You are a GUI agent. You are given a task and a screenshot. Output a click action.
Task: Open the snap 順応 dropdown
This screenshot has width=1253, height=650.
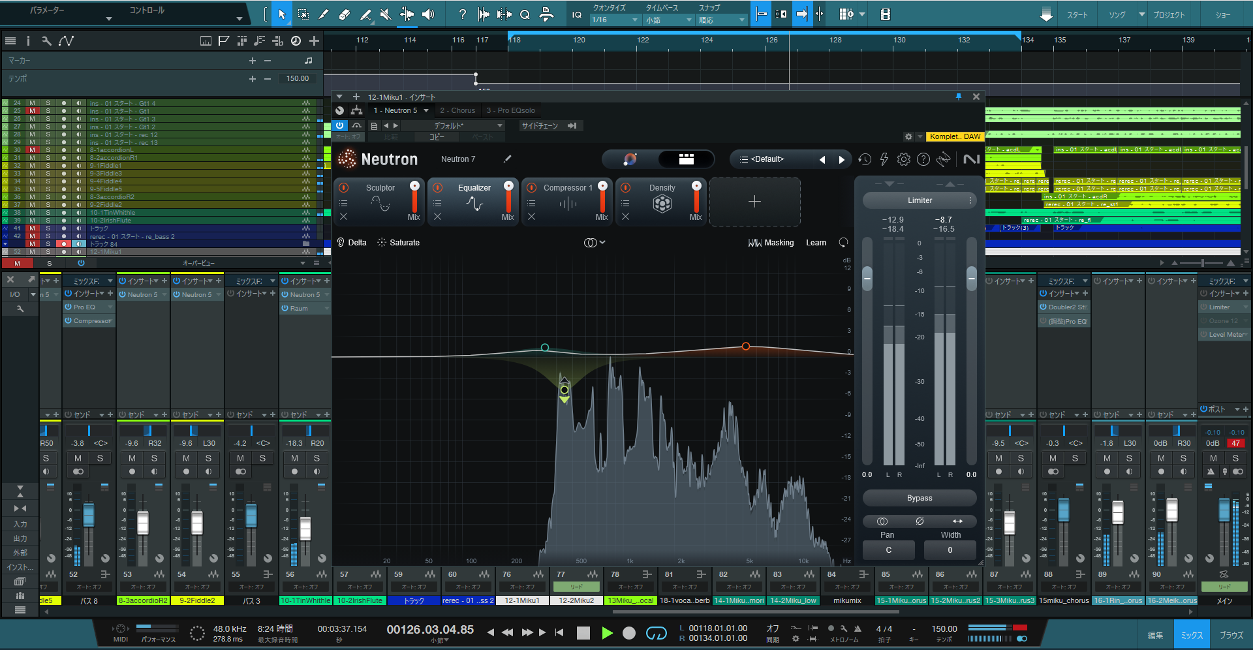point(721,20)
